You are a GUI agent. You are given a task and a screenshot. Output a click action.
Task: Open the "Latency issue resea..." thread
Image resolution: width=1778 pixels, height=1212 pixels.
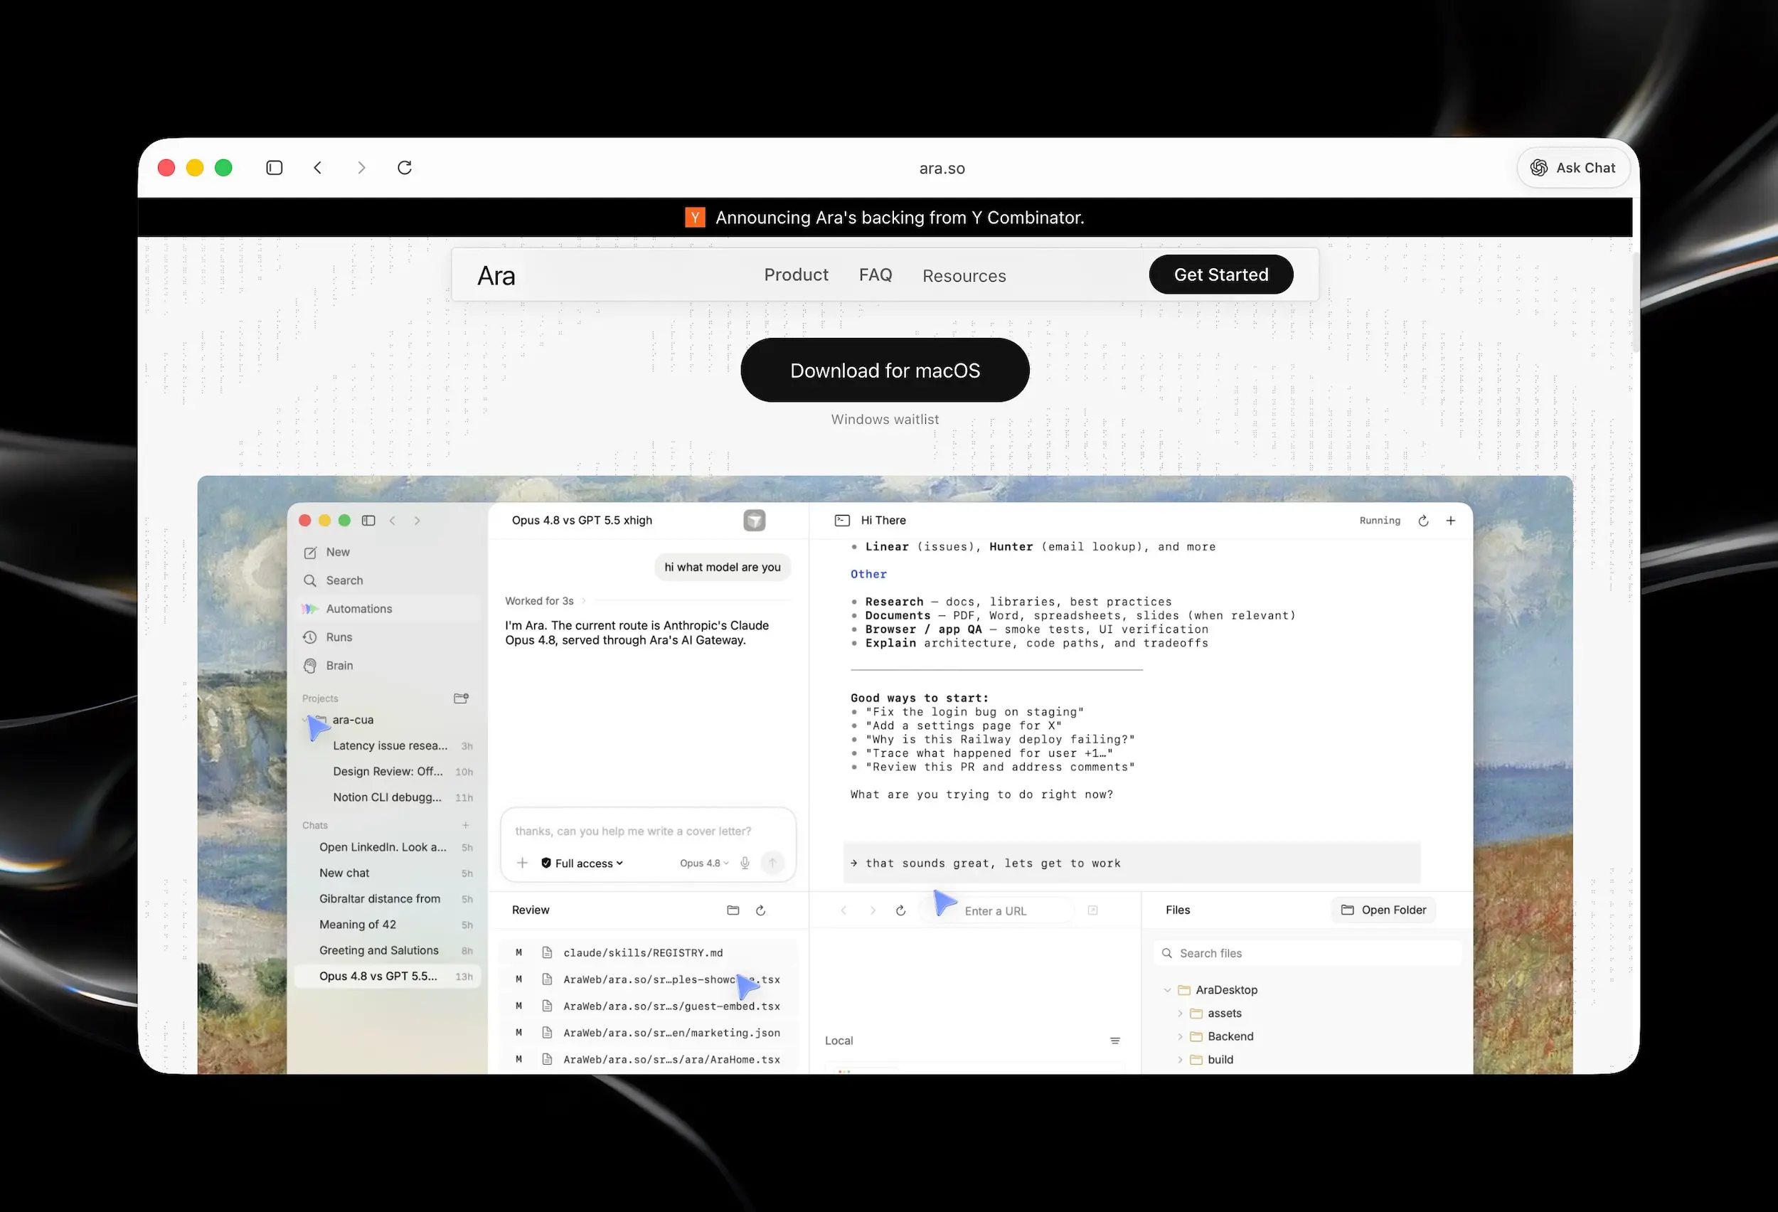388,746
